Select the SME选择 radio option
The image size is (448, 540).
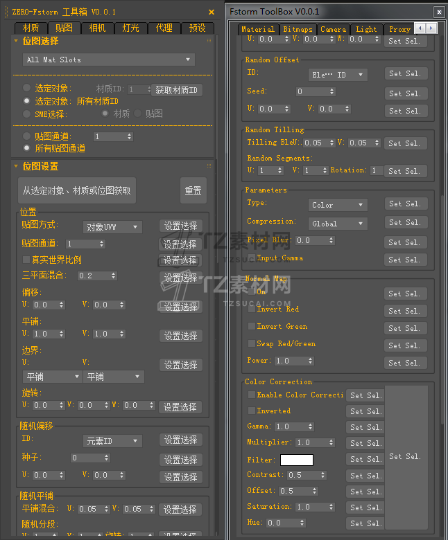26,114
